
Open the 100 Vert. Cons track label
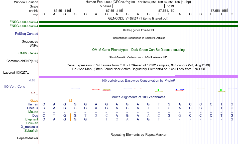(x=14, y=86)
